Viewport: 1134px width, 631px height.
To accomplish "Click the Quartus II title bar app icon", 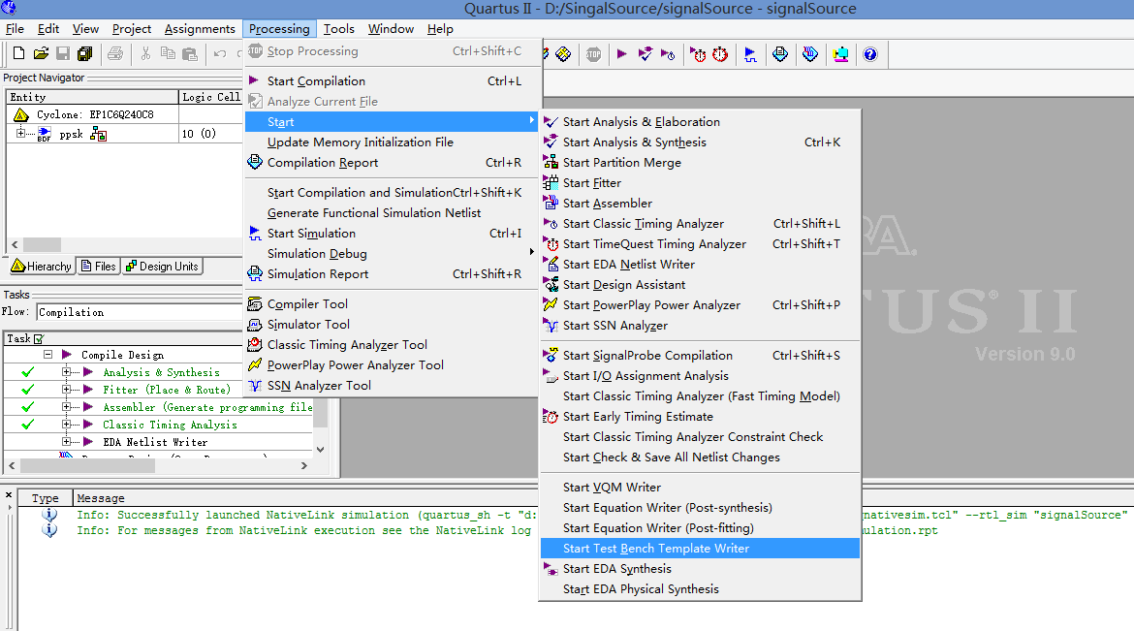I will pyautogui.click(x=9, y=8).
